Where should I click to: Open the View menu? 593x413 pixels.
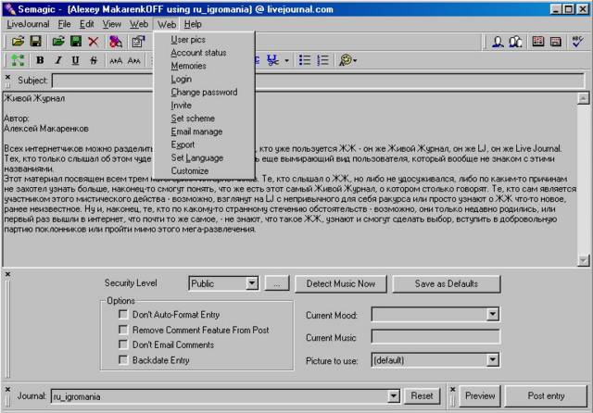pos(112,24)
